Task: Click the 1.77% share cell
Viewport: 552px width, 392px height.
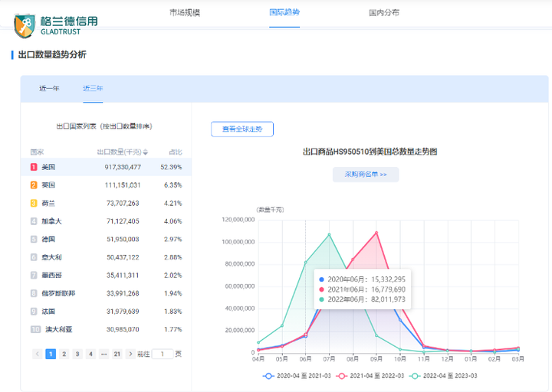Action: [x=172, y=329]
